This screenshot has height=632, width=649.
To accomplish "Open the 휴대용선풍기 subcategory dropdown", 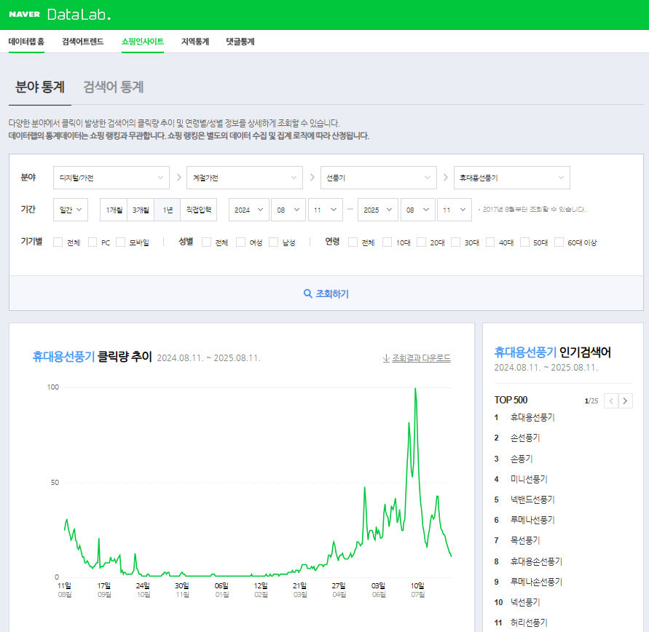I will [511, 177].
